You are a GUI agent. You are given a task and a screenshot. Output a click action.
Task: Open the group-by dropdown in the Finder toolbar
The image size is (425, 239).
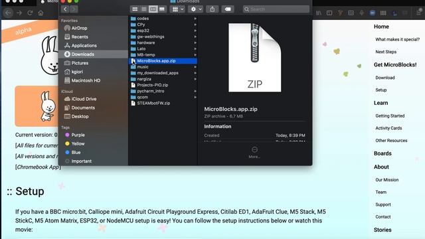pyautogui.click(x=178, y=9)
